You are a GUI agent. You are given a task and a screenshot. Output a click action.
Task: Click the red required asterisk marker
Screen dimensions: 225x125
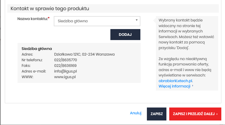[49, 18]
